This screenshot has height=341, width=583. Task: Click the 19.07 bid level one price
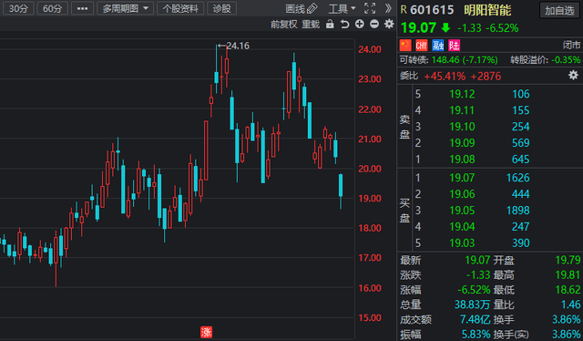(x=462, y=178)
